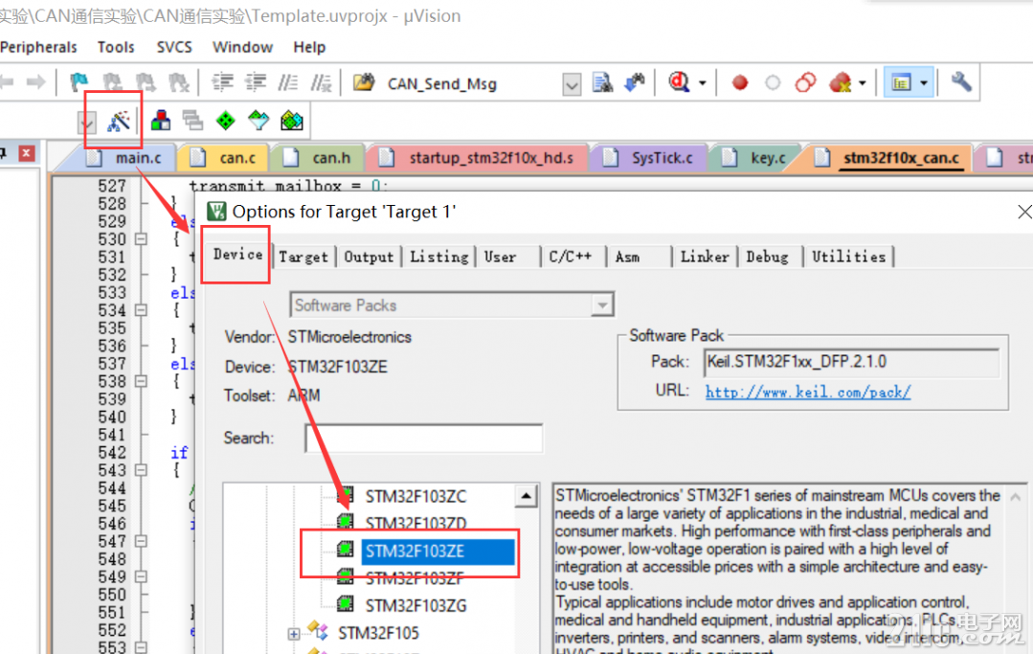Open the arrow beside the debug icon

tap(703, 83)
